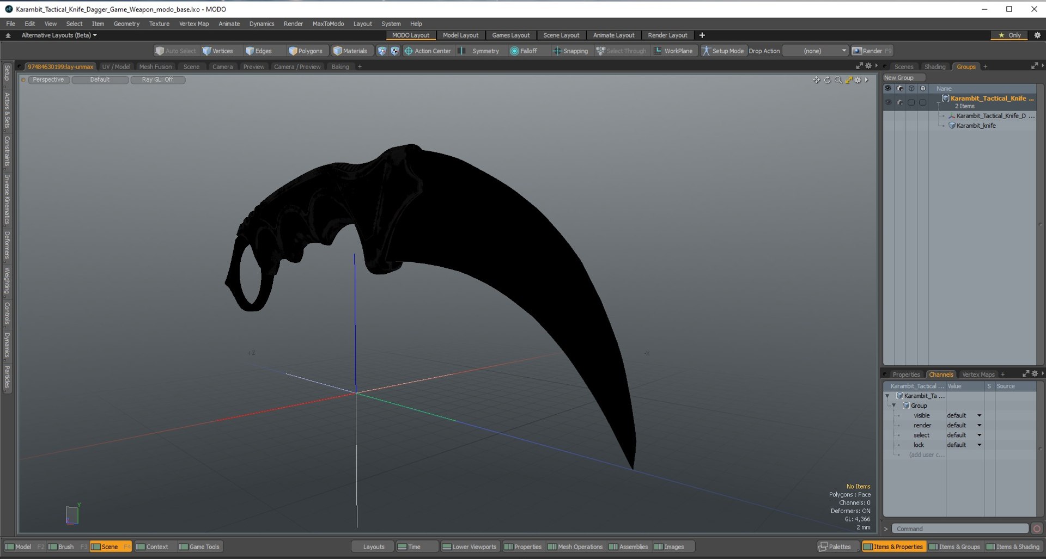
Task: Click the Command input field
Action: click(x=960, y=529)
